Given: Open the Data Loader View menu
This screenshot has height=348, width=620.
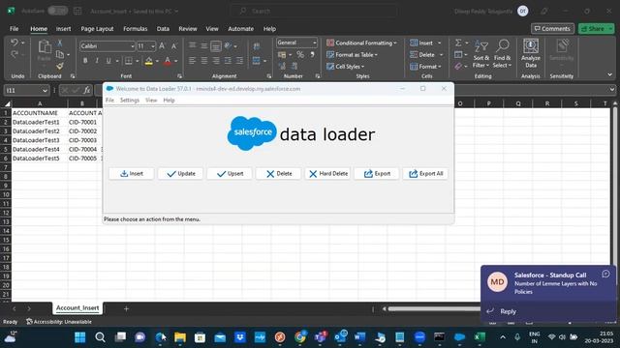Looking at the screenshot, I should tap(151, 101).
